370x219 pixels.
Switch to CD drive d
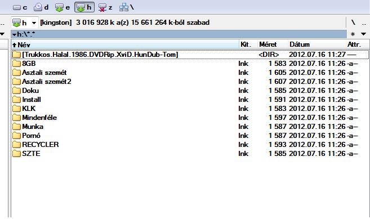(41, 7)
